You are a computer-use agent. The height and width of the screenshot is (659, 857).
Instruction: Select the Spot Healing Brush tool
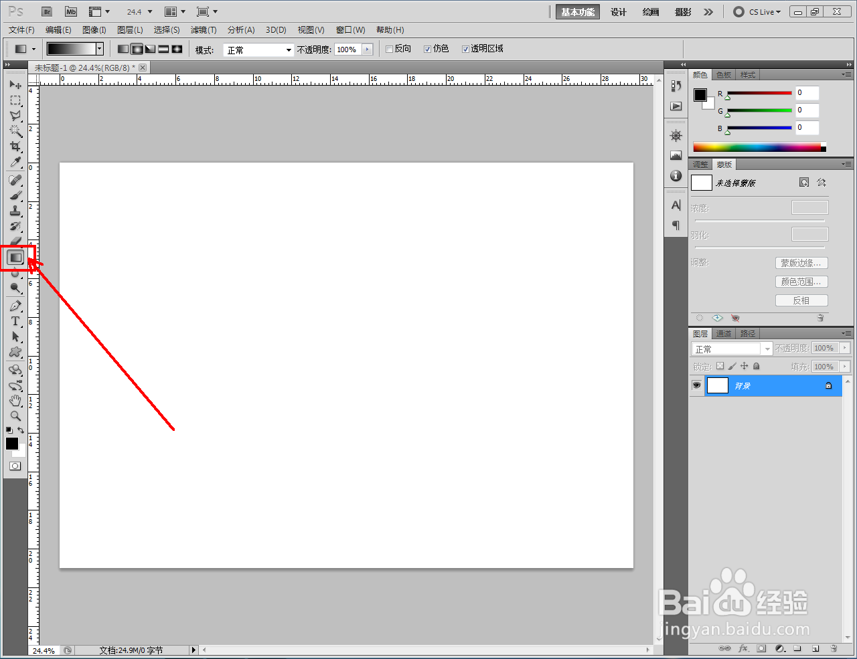point(15,180)
